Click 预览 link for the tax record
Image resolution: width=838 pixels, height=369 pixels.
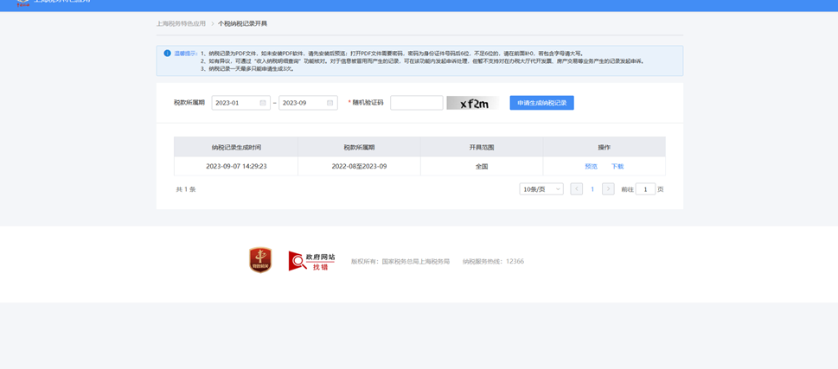[x=591, y=166]
